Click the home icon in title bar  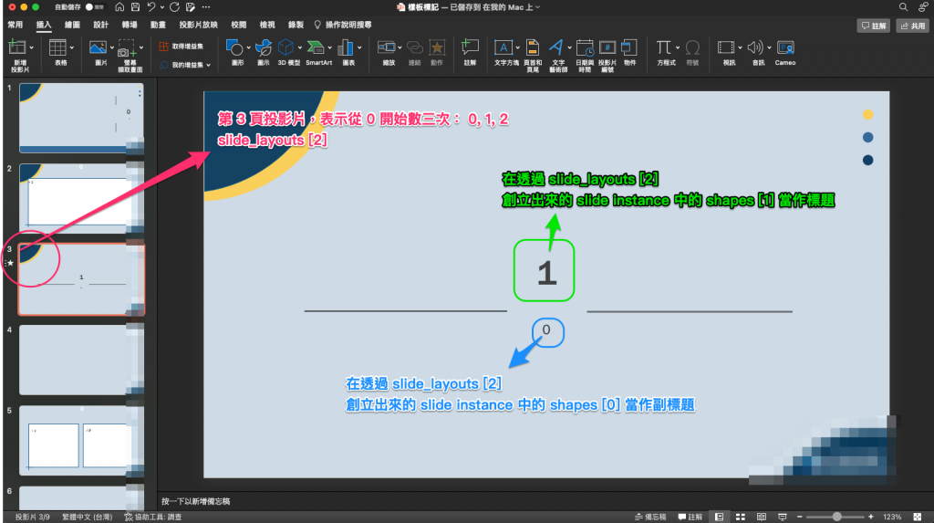pos(119,7)
